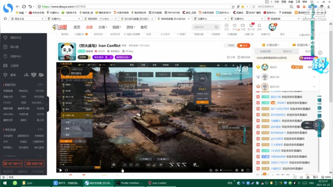Image resolution: width=333 pixels, height=187 pixels.
Task: Expand the 游戏 games dropdown
Action: (x=130, y=27)
